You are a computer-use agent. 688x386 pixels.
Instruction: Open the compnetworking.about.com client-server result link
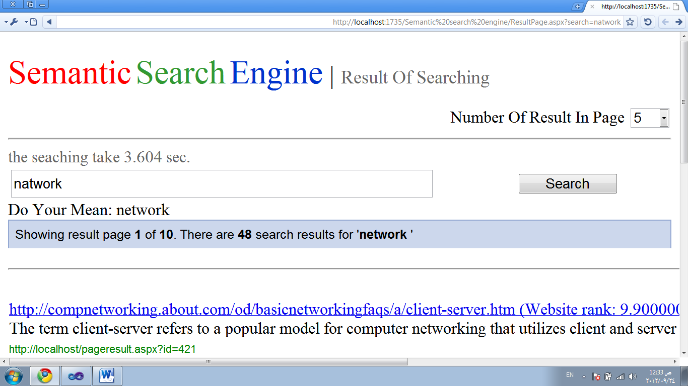point(262,309)
